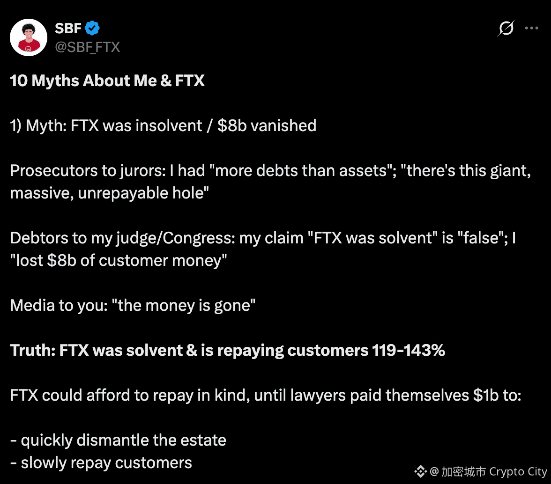Click the Binance diamond watermark icon
Screen dimensions: 551x484
[x=421, y=471]
